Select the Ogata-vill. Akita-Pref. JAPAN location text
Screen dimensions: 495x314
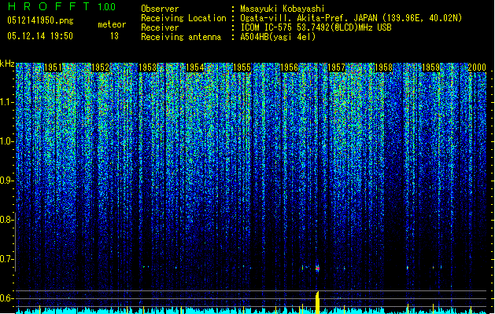click(351, 18)
